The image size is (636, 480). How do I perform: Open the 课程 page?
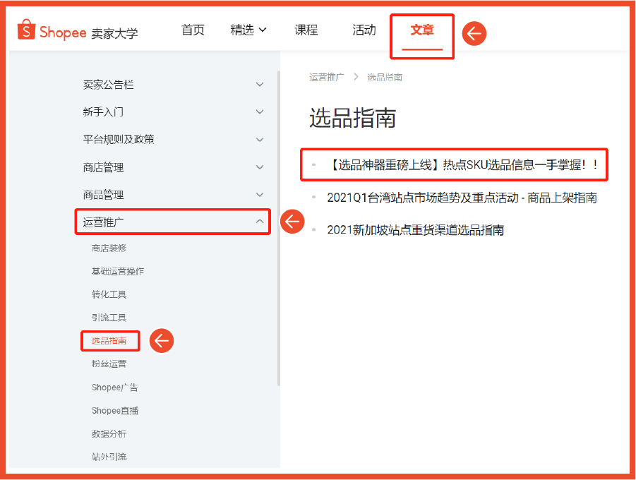[x=305, y=30]
